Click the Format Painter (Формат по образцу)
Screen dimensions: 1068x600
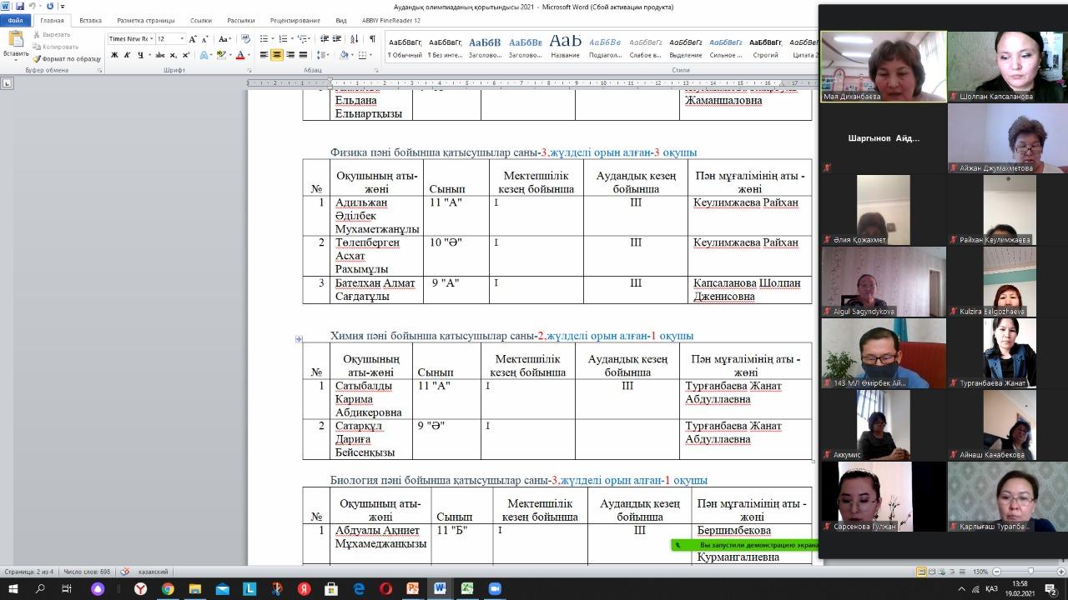(x=67, y=59)
